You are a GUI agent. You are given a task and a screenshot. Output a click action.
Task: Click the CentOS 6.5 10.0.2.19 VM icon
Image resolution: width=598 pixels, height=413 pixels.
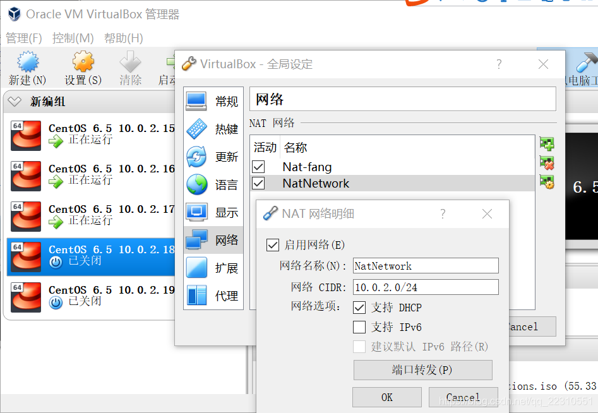coord(26,297)
